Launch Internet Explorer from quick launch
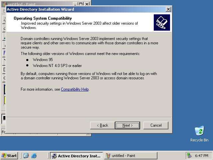Viewport: 213px width, 160px height. [x=34, y=156]
